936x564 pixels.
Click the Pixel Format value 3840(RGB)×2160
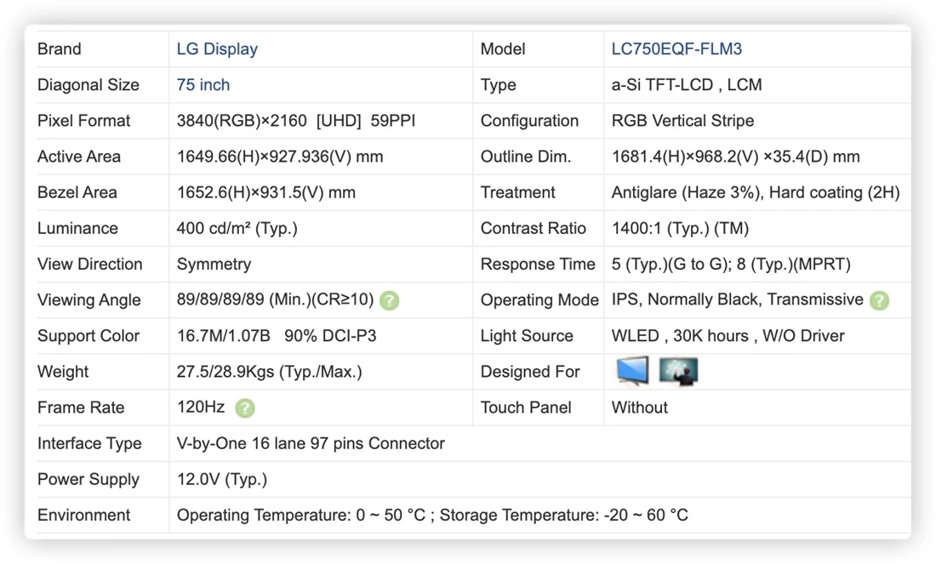[x=242, y=121]
